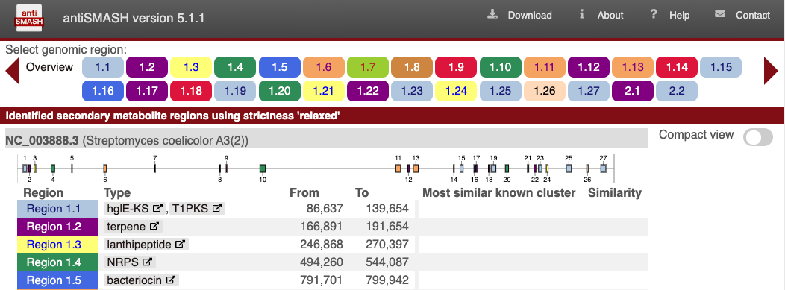Toggle the Compact view switch
This screenshot has width=785, height=290.
[x=758, y=137]
